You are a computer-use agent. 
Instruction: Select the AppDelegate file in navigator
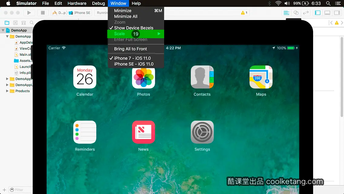pos(23,42)
